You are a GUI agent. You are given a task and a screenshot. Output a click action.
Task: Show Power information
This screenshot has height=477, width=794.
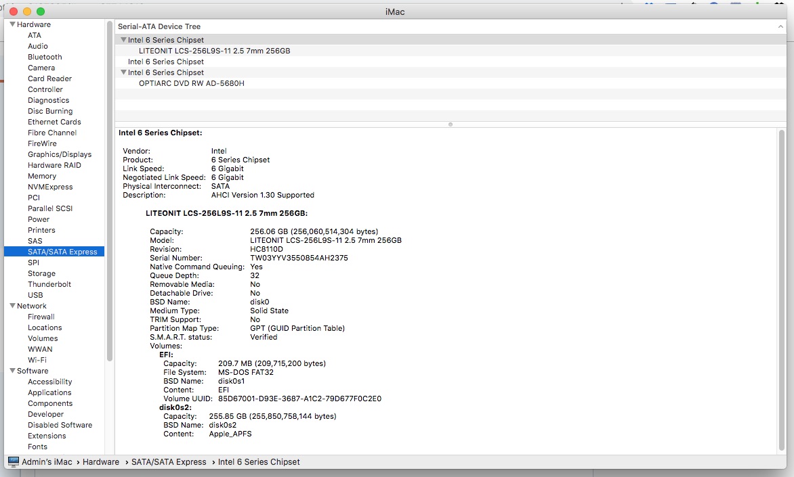[39, 219]
